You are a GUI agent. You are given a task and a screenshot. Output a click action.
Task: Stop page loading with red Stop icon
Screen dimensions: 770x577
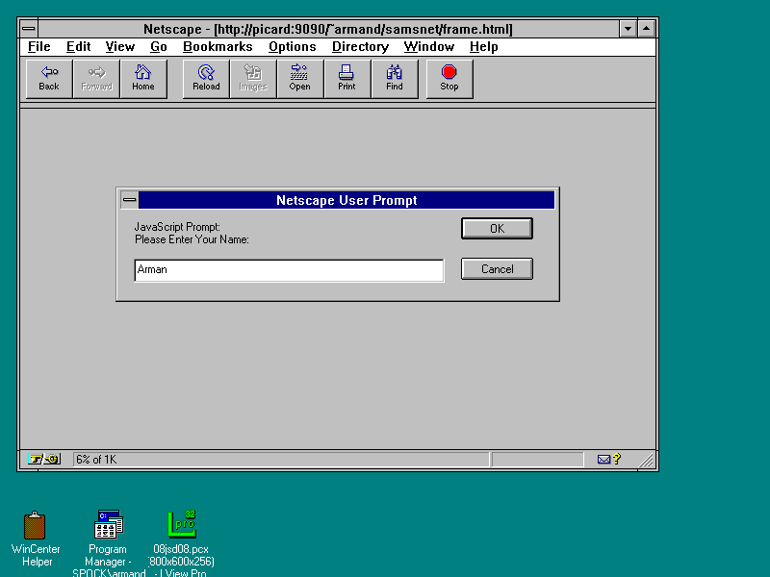click(449, 78)
